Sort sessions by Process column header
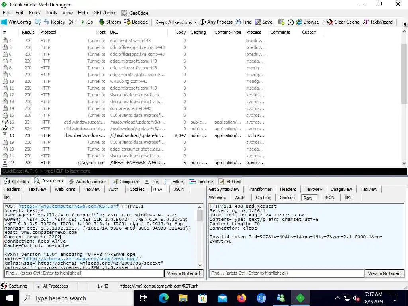 coord(254,32)
